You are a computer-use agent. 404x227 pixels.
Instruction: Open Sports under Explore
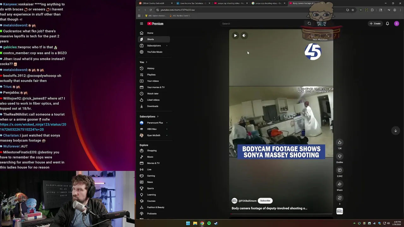(154, 189)
